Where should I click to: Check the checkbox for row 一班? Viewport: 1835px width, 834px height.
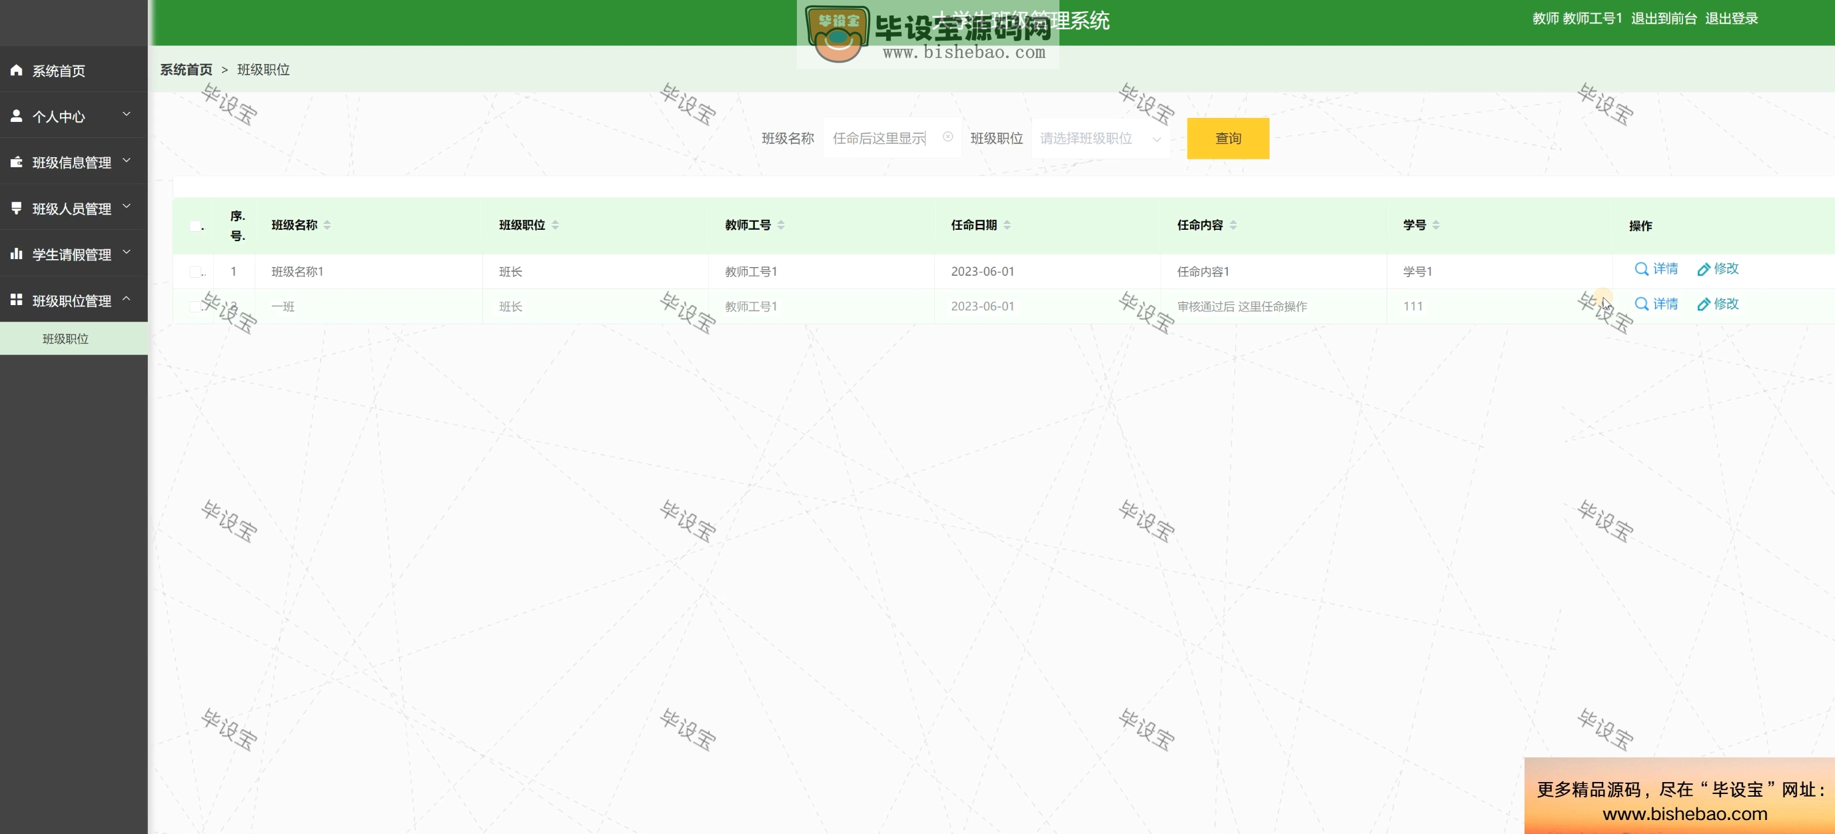195,306
